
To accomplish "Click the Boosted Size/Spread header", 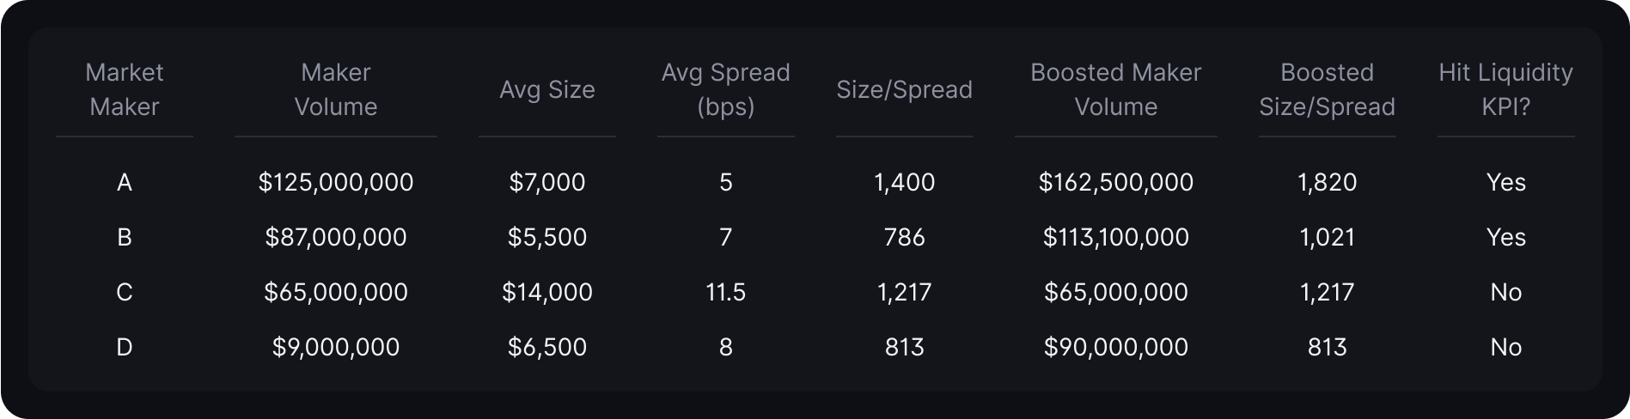I will tap(1327, 89).
